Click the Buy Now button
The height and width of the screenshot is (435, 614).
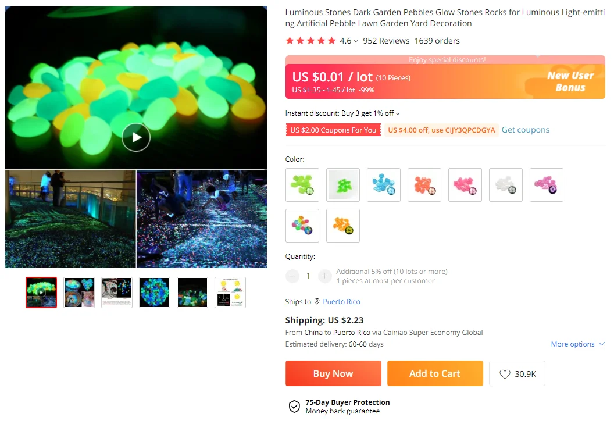tap(333, 373)
